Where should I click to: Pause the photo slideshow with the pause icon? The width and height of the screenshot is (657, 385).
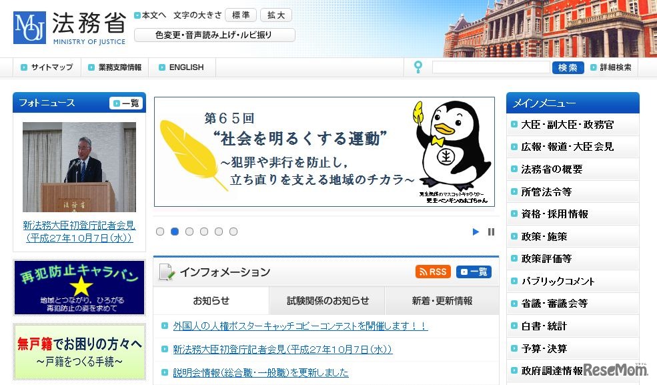[x=492, y=231]
